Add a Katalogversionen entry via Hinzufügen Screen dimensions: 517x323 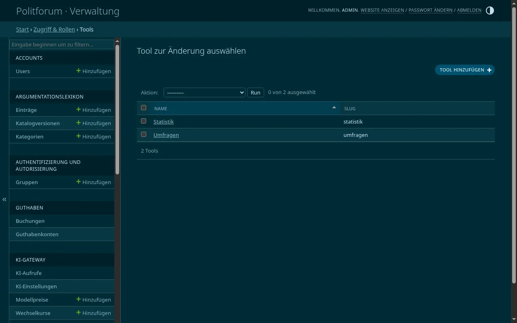point(94,123)
